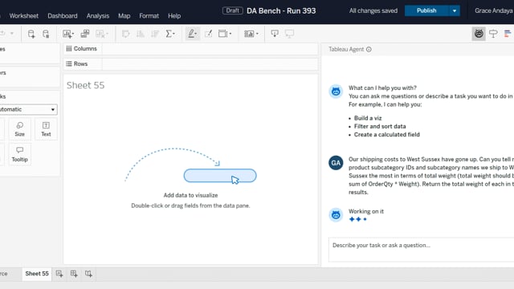Screen dimensions: 514x289
Task: Open the Format menu
Action: pos(149,16)
